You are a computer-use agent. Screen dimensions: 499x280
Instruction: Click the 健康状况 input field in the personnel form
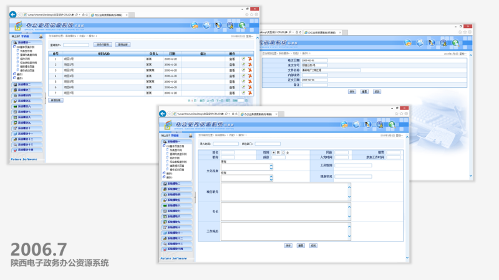[x=353, y=177]
